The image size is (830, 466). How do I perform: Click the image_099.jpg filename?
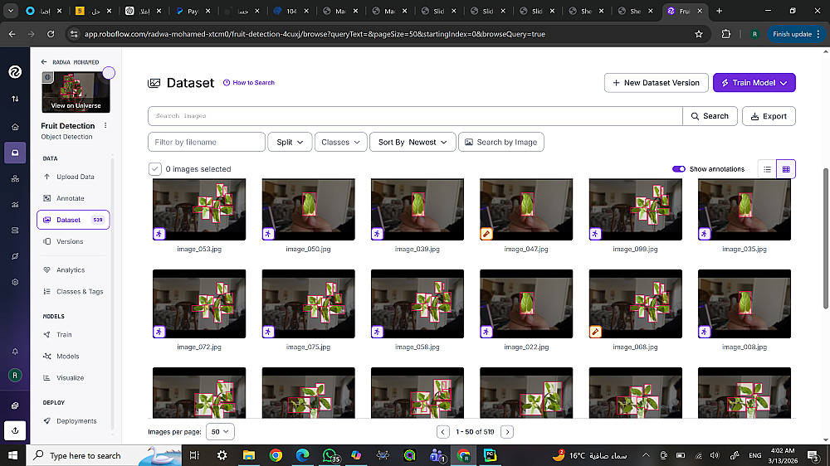pyautogui.click(x=635, y=249)
